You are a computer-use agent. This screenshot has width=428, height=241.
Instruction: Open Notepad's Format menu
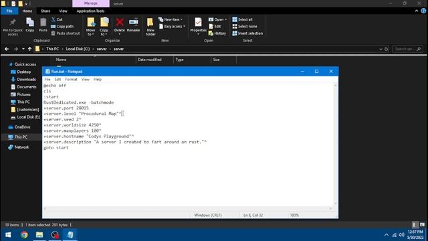(x=71, y=79)
